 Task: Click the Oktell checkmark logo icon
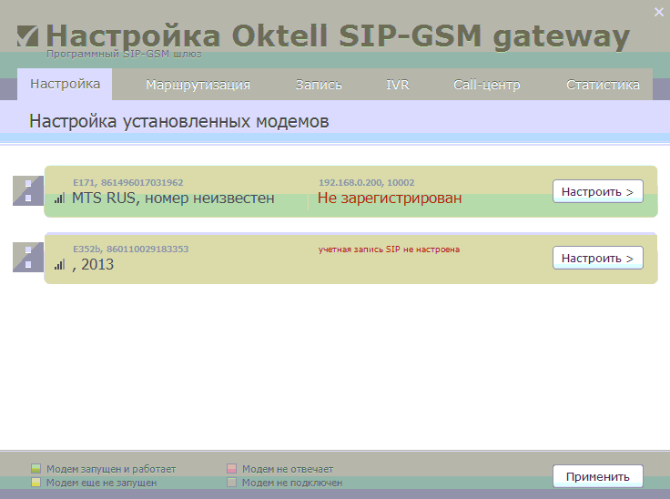[x=28, y=36]
